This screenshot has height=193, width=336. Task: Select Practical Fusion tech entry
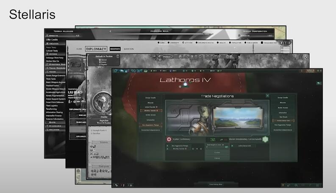coord(52,86)
